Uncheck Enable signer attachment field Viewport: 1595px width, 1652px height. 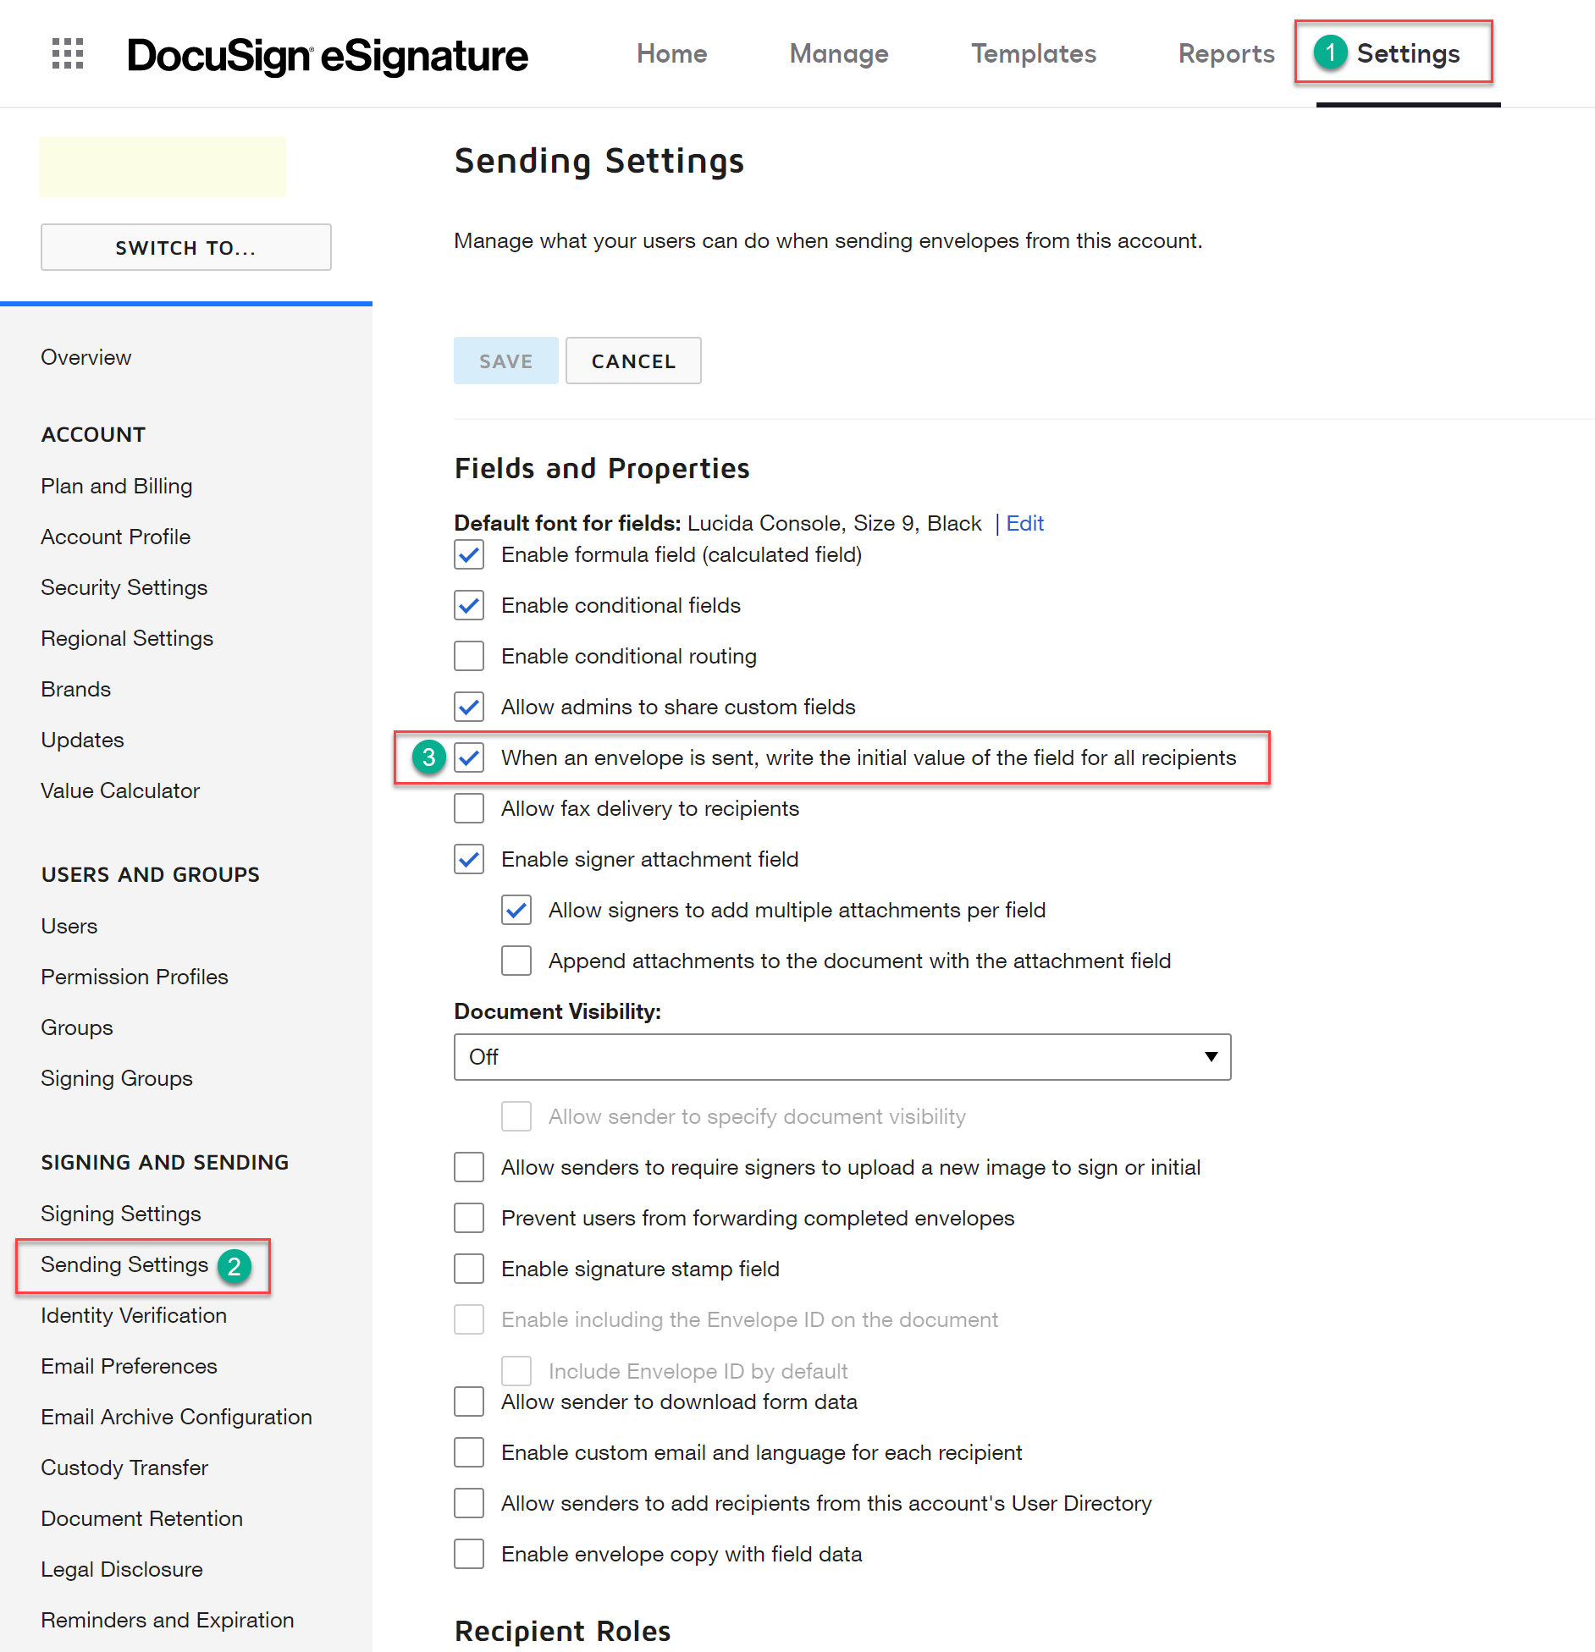[469, 859]
